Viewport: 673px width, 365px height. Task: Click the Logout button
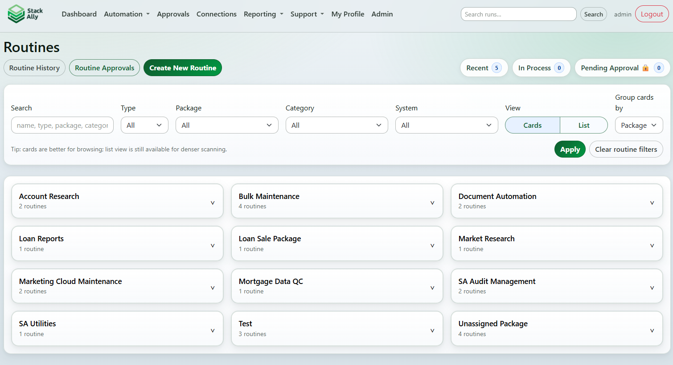click(652, 14)
